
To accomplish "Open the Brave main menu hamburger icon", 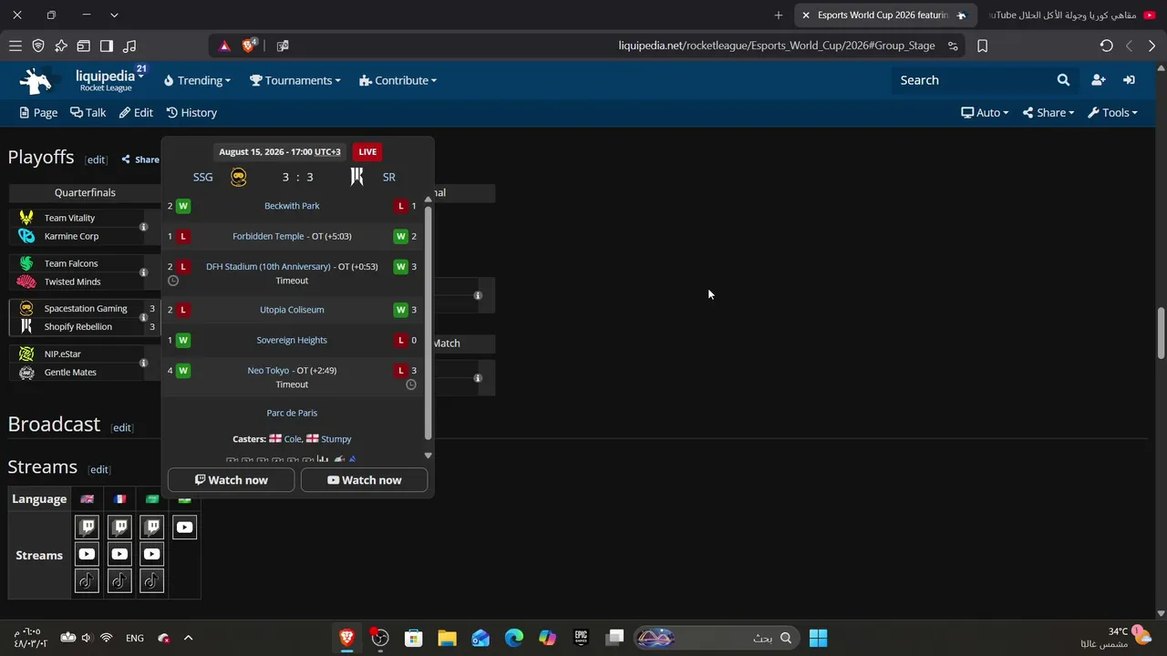I will point(15,46).
